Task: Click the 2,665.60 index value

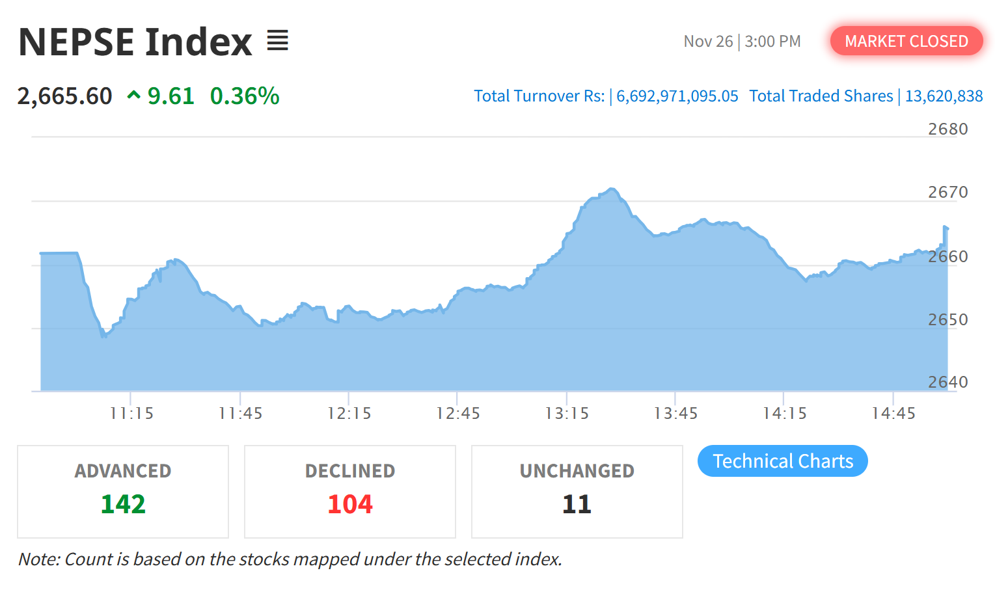Action: 65,96
